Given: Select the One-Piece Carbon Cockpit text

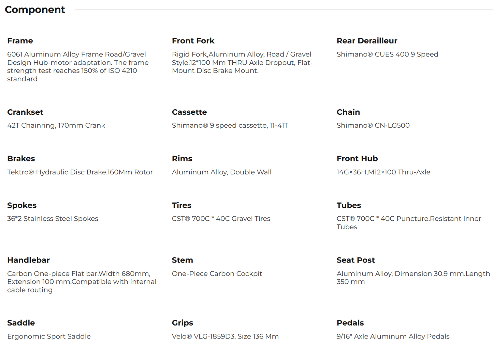Looking at the screenshot, I should click(x=217, y=274).
